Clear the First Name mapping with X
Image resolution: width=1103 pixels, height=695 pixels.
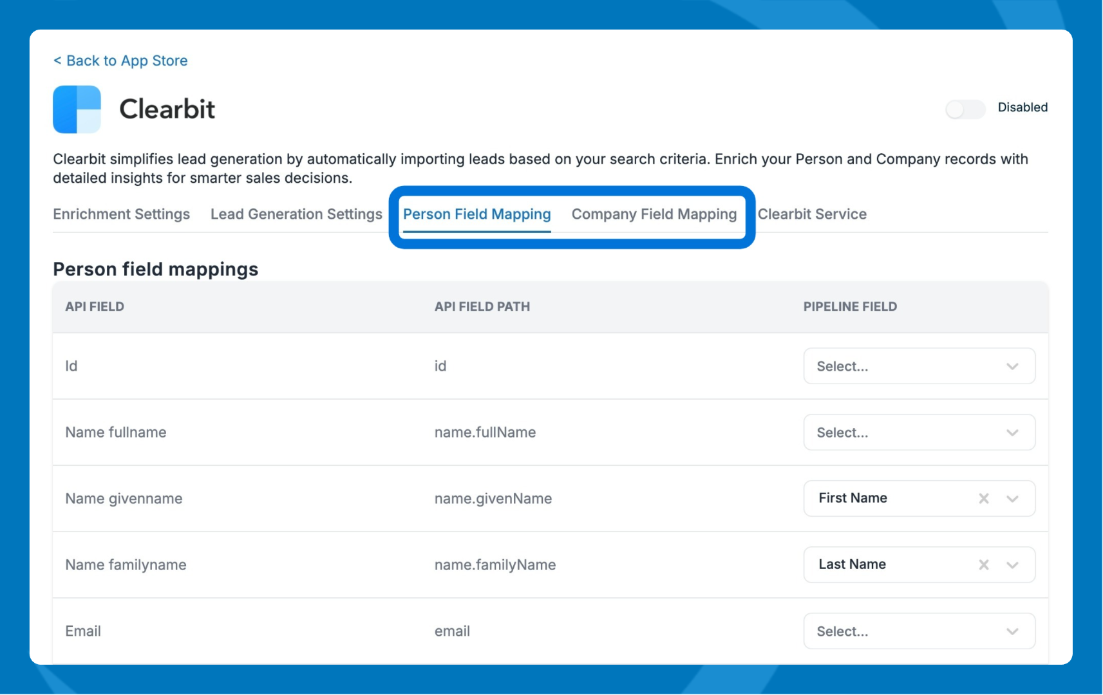(x=983, y=499)
